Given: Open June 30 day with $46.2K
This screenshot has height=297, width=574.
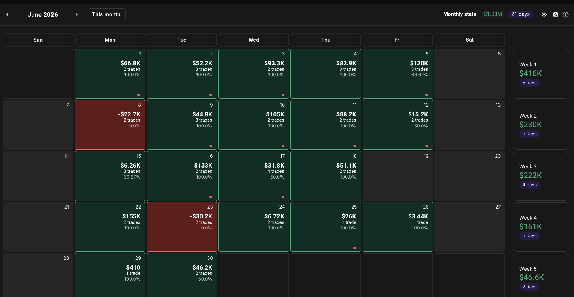Looking at the screenshot, I should 182,275.
